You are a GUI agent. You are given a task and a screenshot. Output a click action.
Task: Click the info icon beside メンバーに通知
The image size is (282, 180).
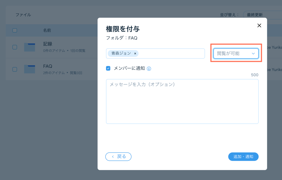click(x=149, y=69)
